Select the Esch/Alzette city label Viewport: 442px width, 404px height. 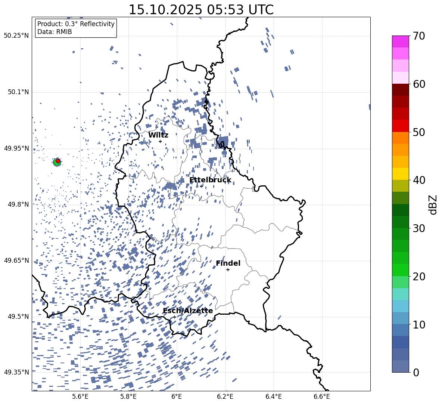[x=188, y=311]
